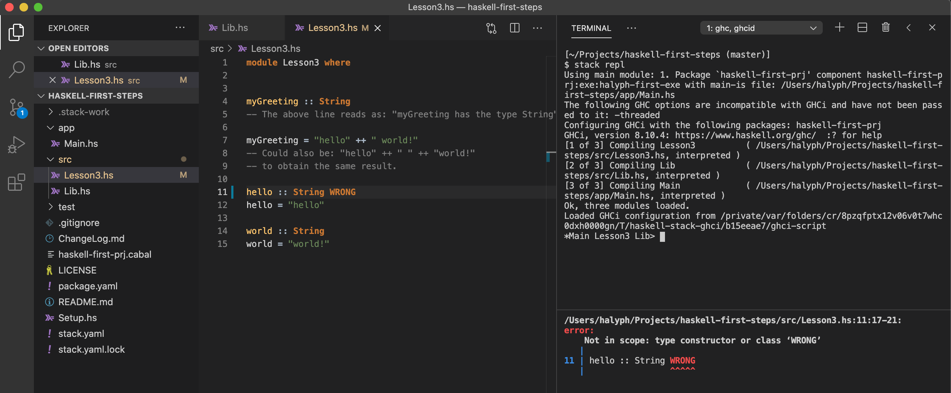Click 'module Lesson3 where' on line 1
Screen dimensions: 951x393
298,63
